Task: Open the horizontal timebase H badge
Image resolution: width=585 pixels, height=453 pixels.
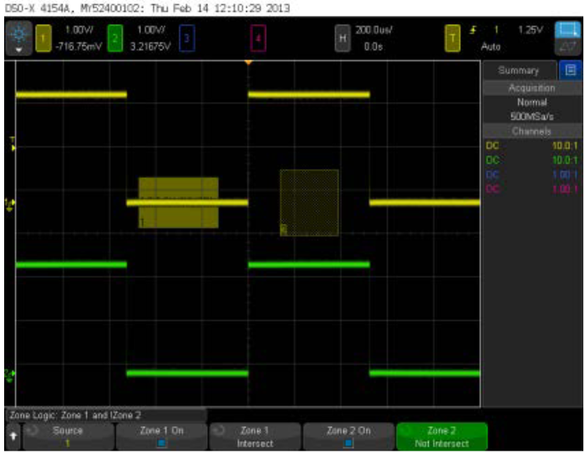Action: click(341, 38)
